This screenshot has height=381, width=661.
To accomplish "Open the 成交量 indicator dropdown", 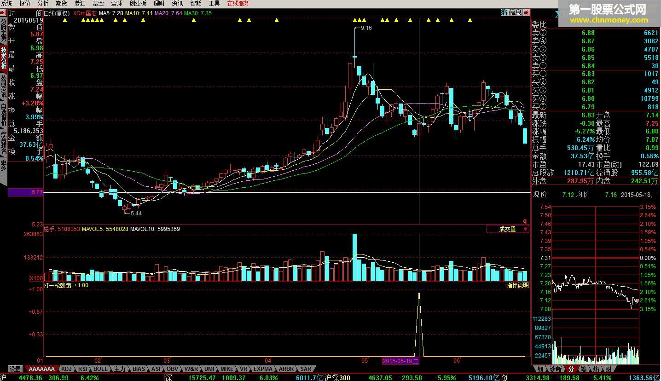I will [x=508, y=229].
